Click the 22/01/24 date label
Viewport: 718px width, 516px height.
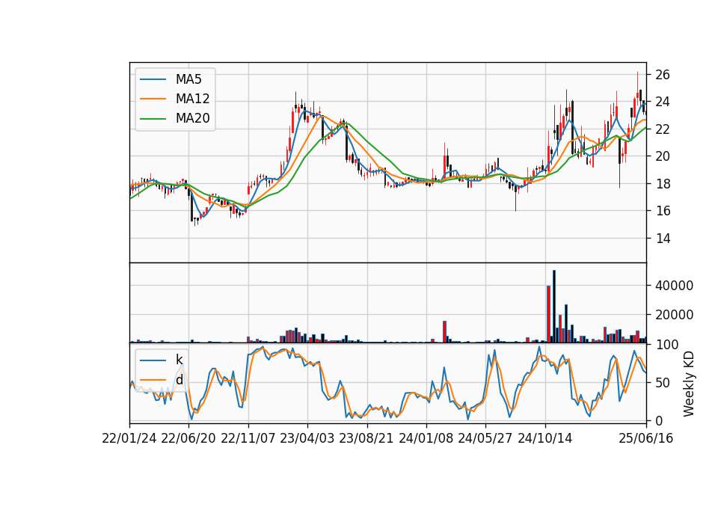(129, 438)
